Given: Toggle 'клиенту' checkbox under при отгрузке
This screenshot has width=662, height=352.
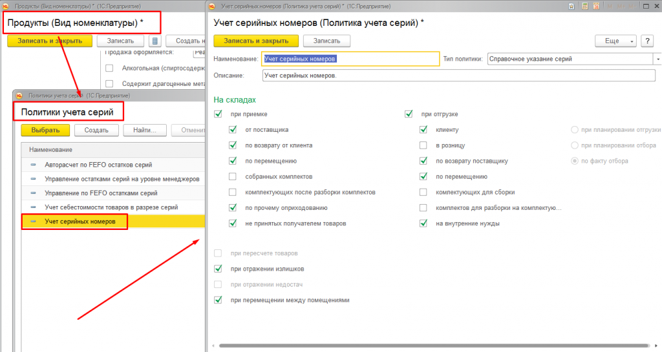Looking at the screenshot, I should pos(423,129).
